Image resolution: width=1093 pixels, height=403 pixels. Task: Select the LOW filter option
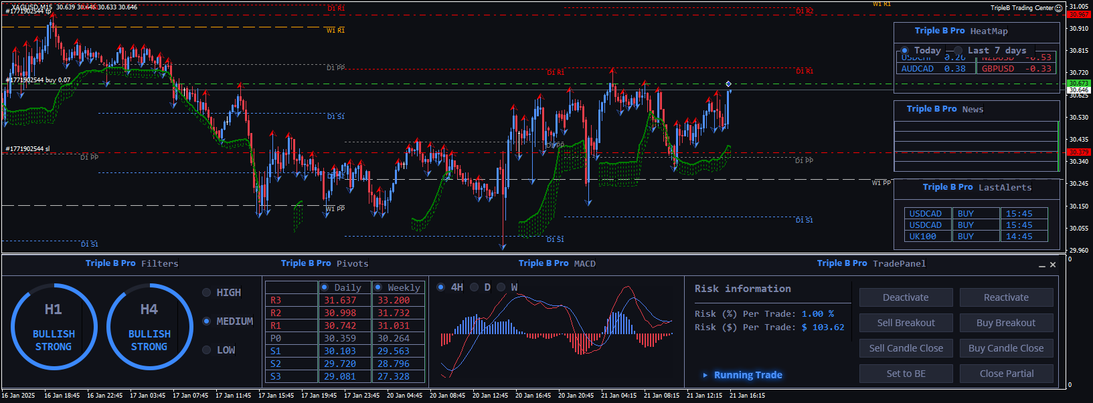coord(207,350)
